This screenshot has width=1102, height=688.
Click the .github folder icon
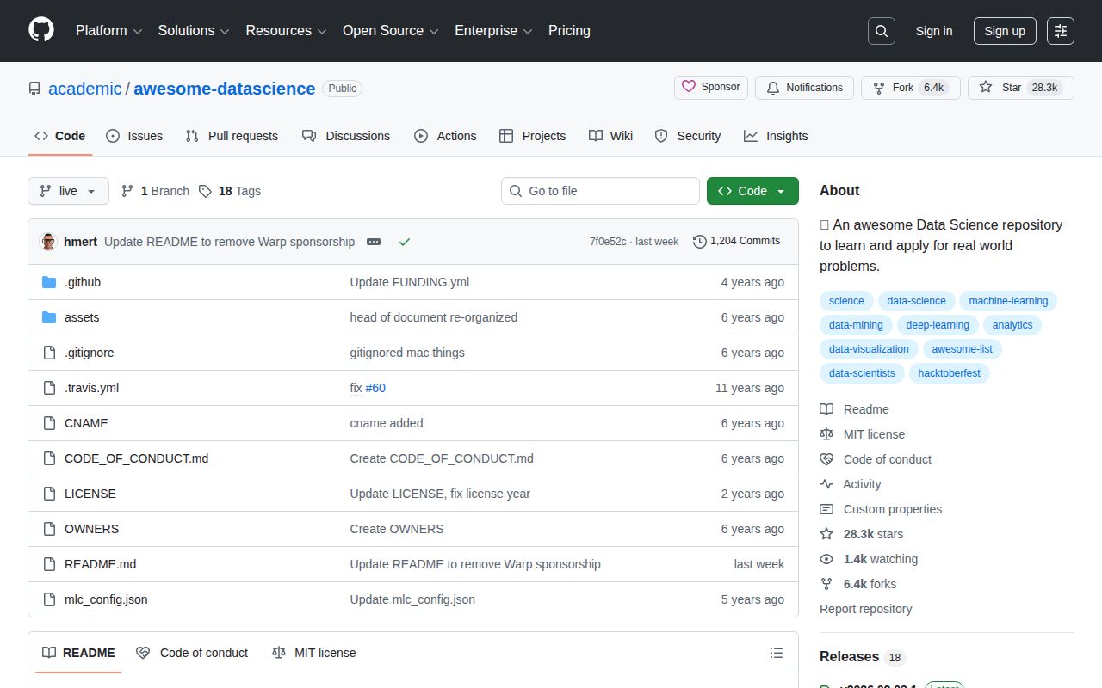[x=49, y=282]
